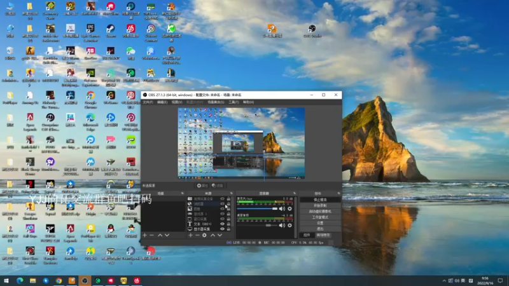Add a new source with the plus icon

(190, 235)
